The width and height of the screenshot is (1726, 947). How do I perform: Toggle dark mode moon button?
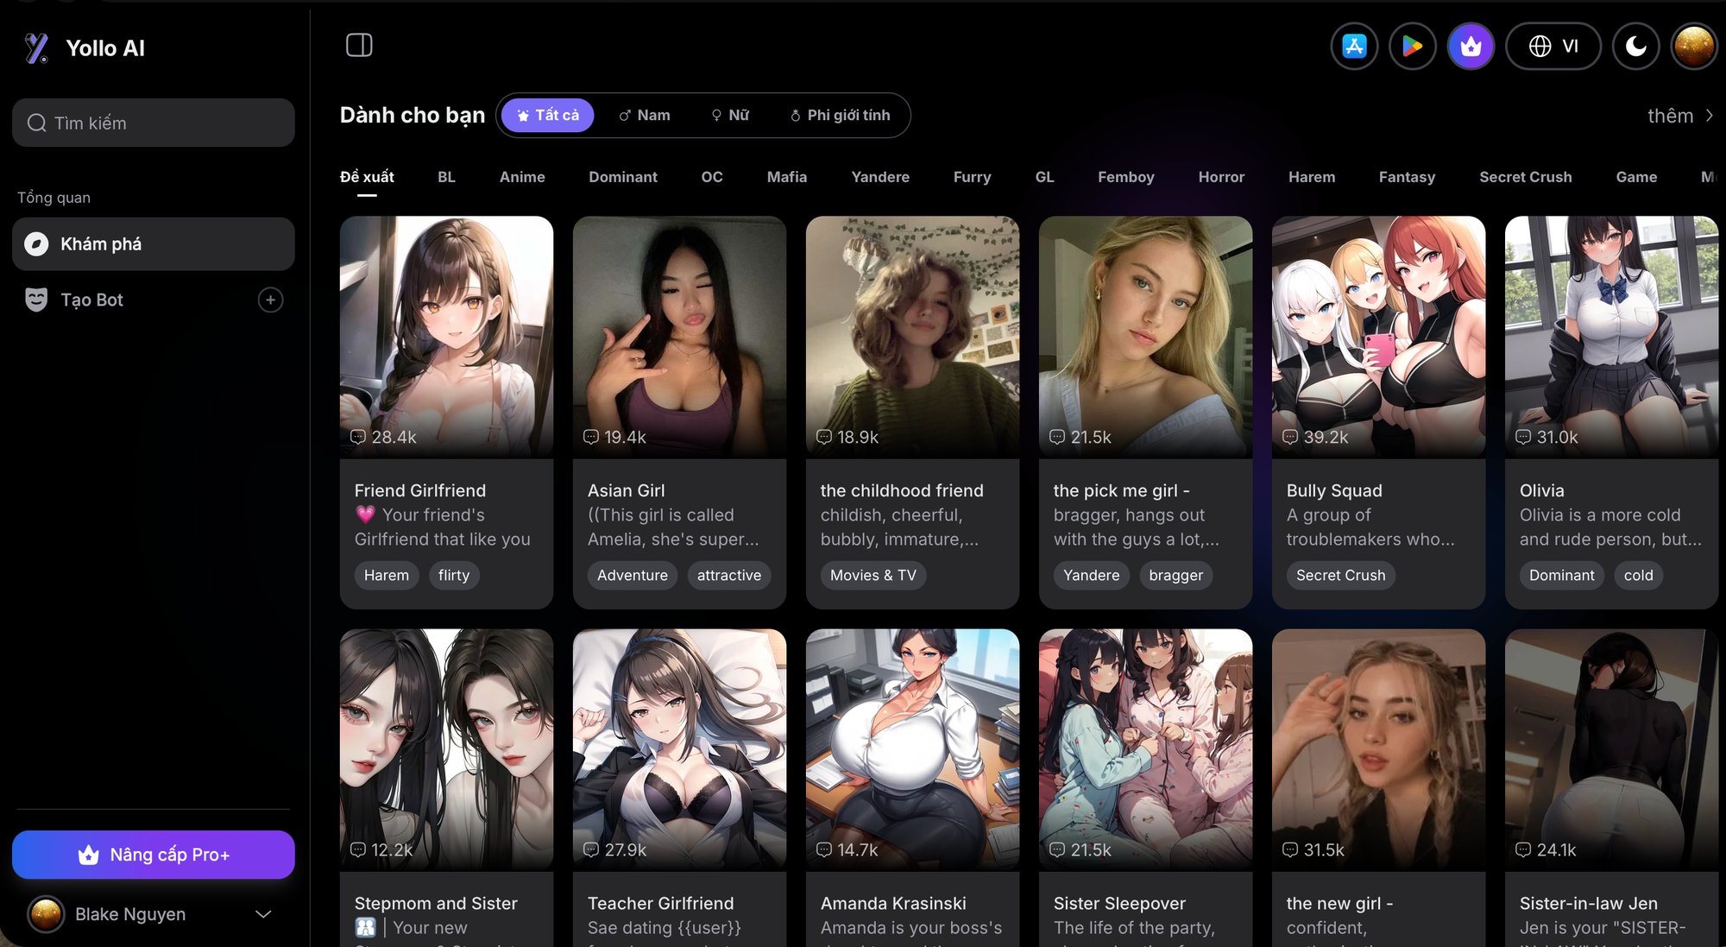click(x=1635, y=46)
